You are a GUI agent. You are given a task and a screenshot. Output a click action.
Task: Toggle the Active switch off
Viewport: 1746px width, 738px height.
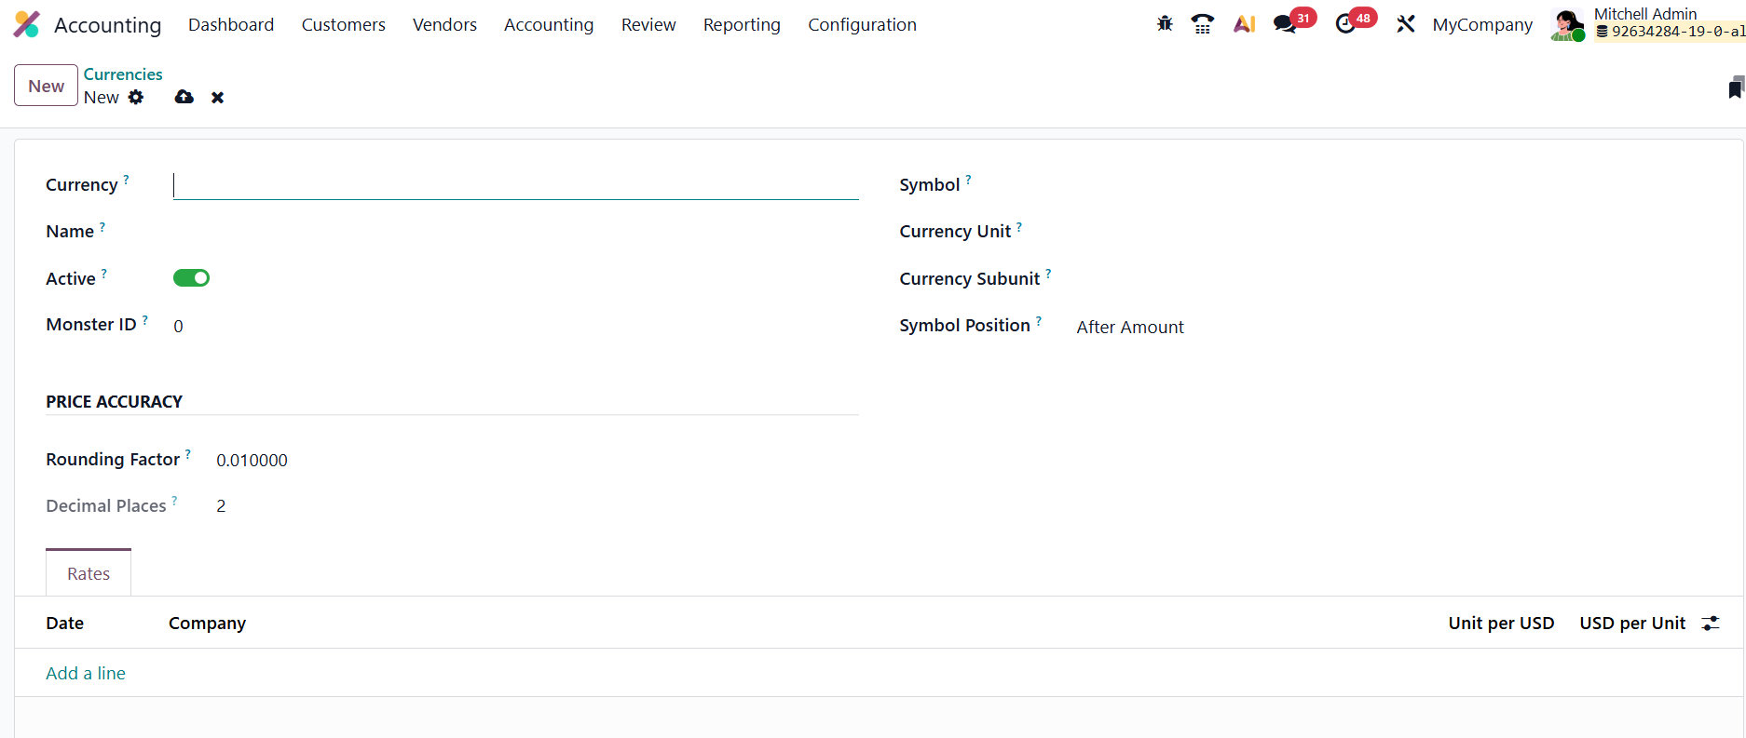[191, 278]
